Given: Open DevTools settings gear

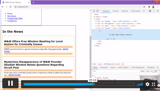Looking at the screenshot, I should point(150,11).
